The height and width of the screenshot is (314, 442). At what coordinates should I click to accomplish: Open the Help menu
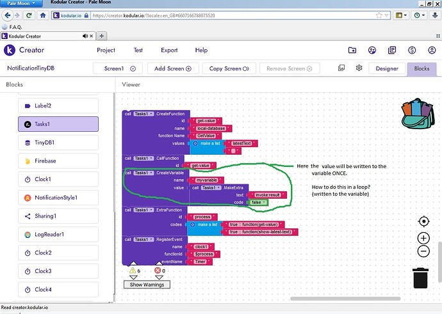coord(201,50)
